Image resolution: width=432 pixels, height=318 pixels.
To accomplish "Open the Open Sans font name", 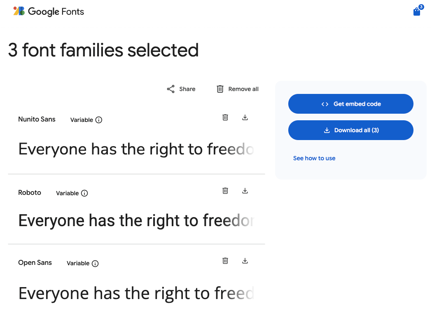I will (35, 263).
